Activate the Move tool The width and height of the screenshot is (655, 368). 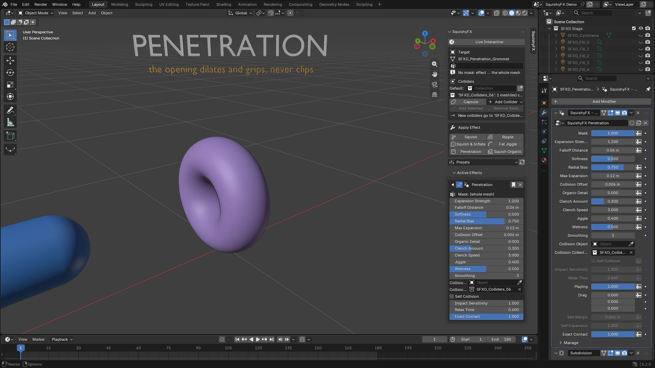[10, 61]
